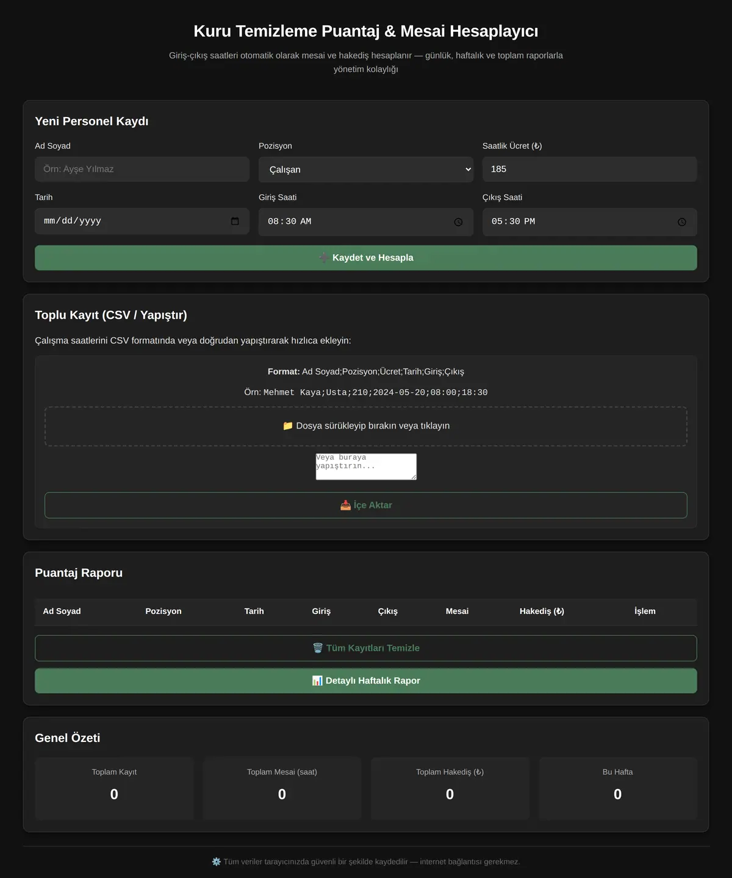Click the Toplam Mesai (saat) summary card

[x=282, y=788]
